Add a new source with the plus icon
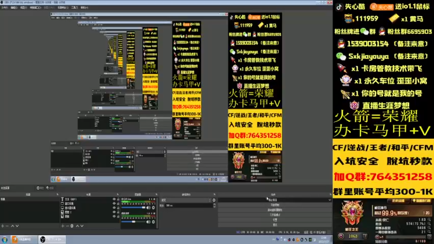The image size is (434, 244). pos(63,226)
